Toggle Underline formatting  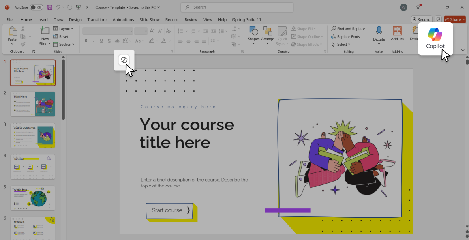click(x=101, y=41)
